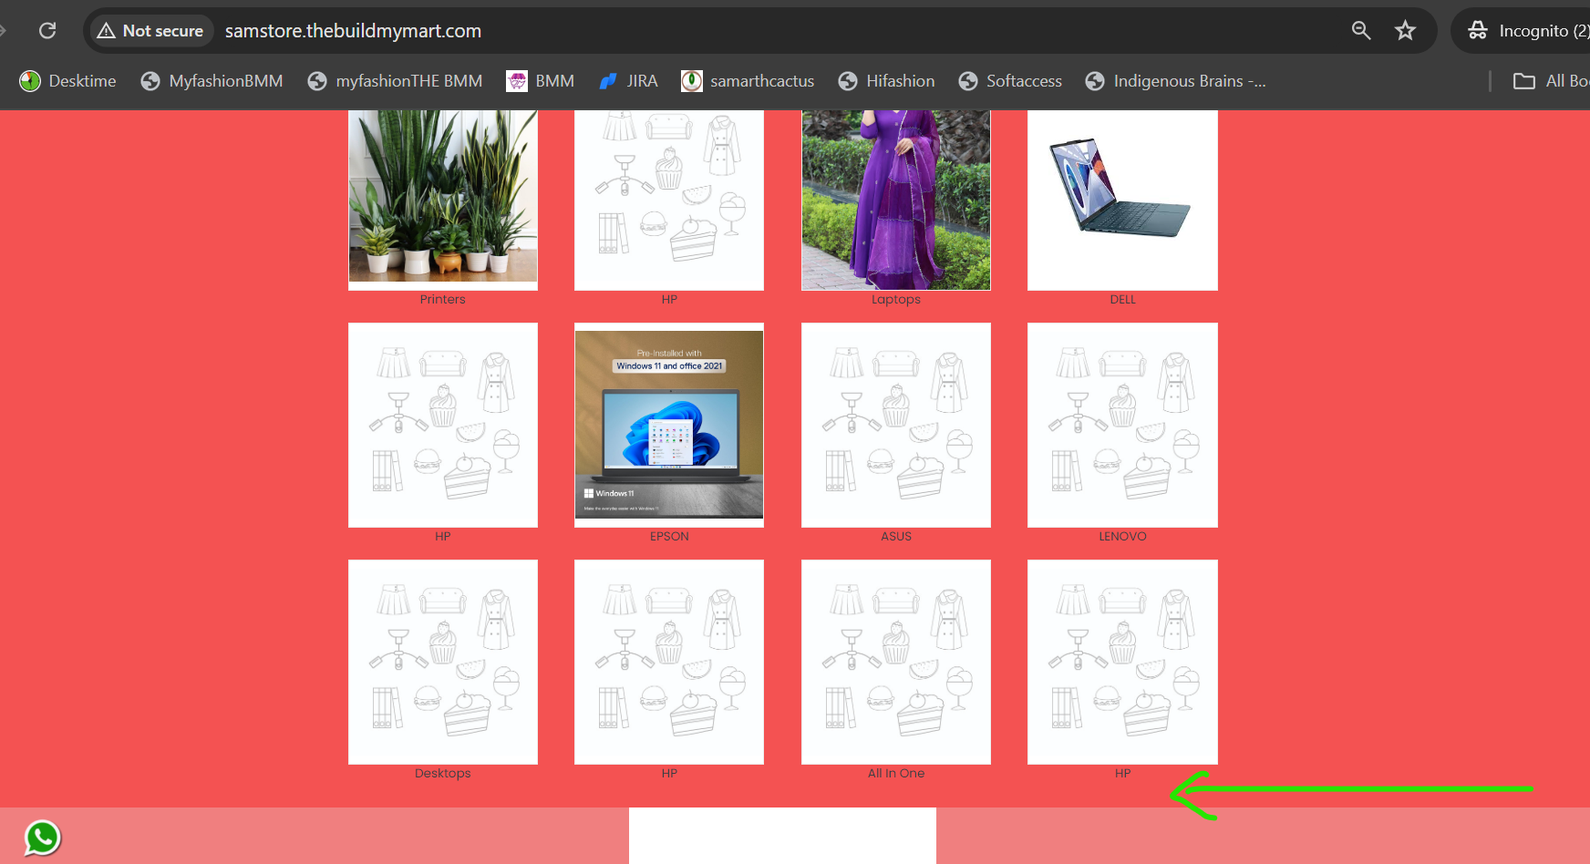Open the All In One placeholder image
1590x864 pixels.
pos(896,662)
